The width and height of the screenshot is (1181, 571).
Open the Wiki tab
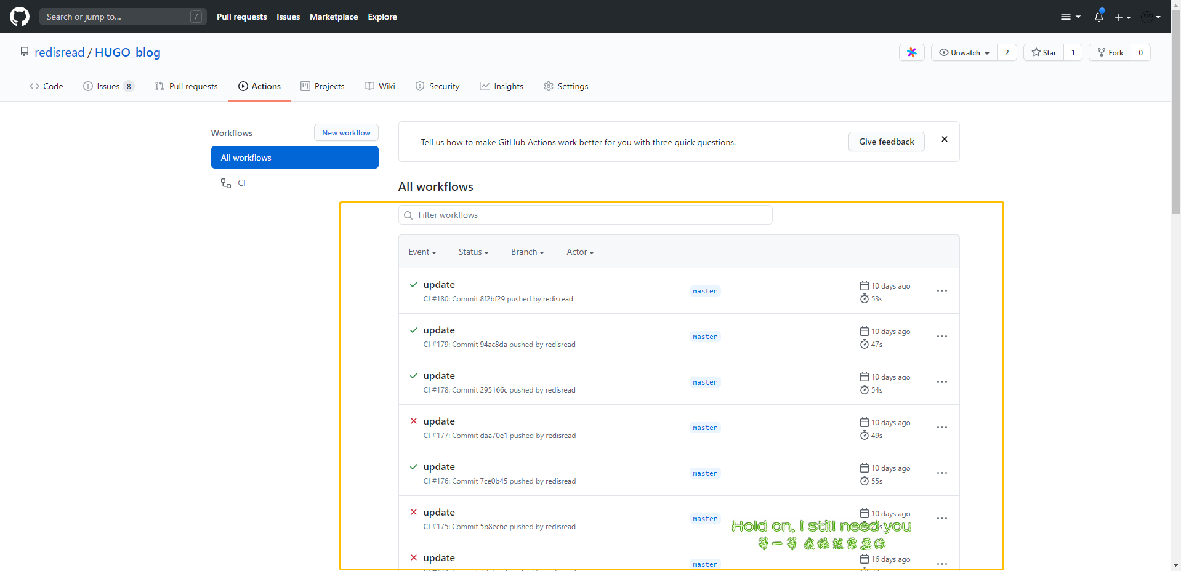click(x=379, y=86)
